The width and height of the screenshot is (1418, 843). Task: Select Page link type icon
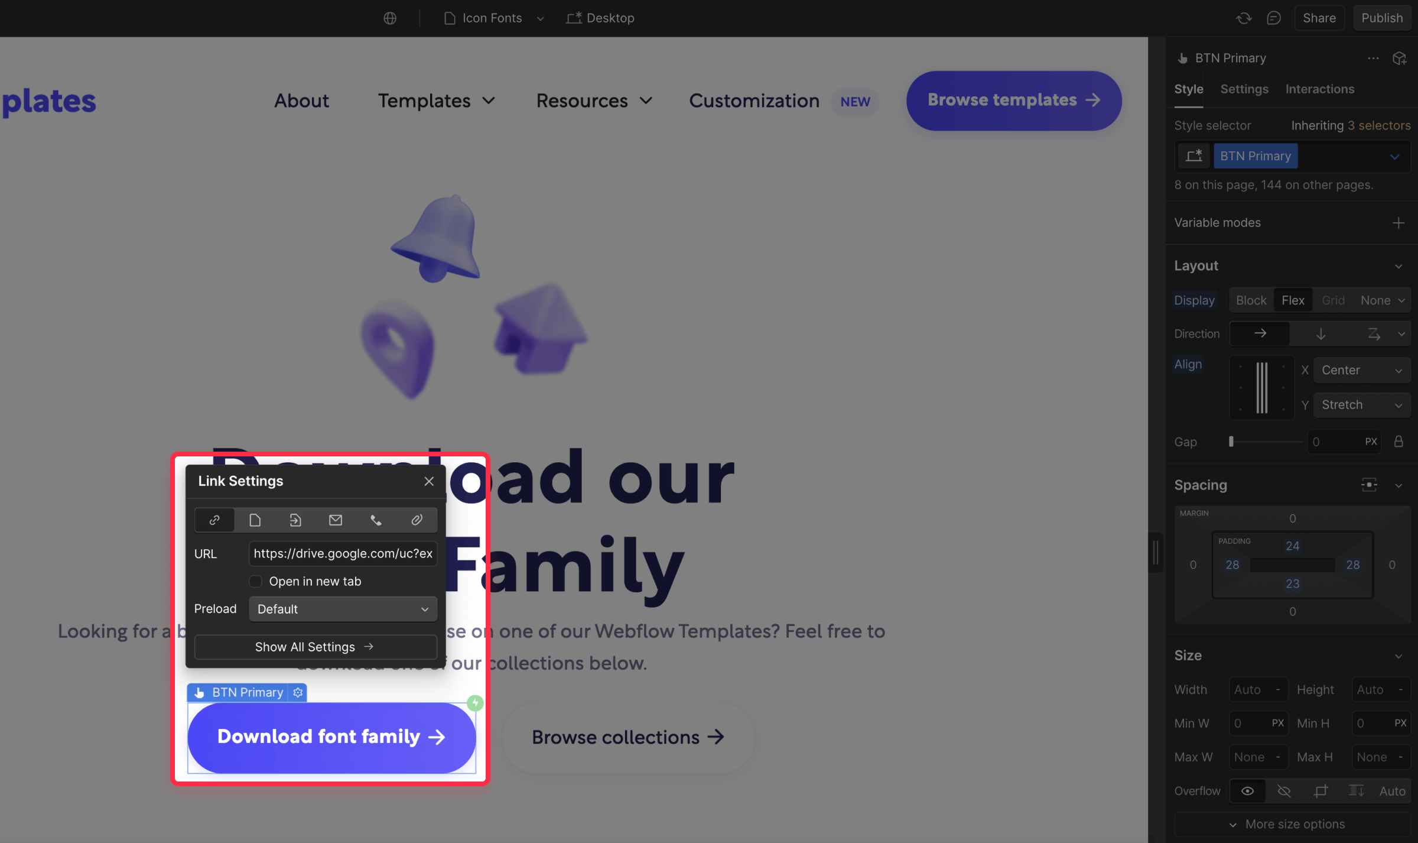(x=255, y=520)
